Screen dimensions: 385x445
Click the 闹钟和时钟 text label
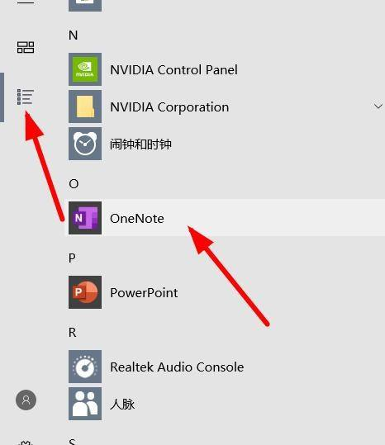[x=140, y=144]
